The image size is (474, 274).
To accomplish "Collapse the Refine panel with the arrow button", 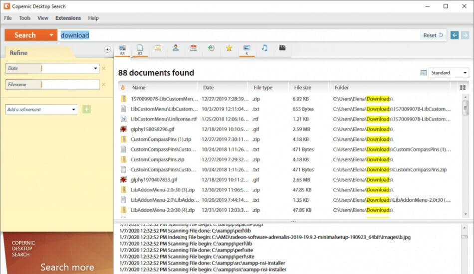I will click(x=107, y=49).
